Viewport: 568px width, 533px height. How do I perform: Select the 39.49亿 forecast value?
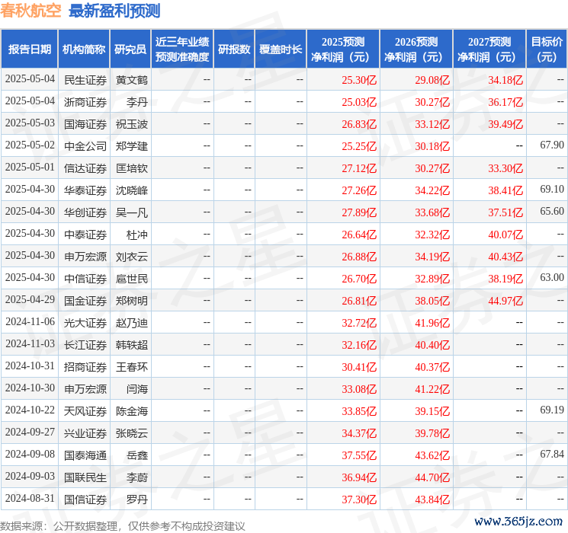pyautogui.click(x=505, y=124)
